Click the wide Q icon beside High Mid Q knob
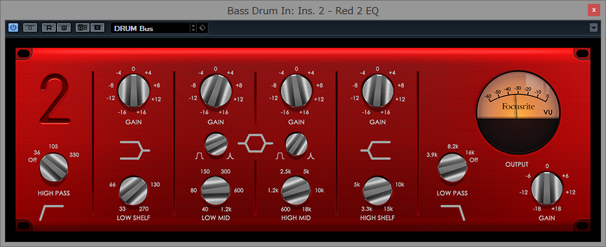 280,156
